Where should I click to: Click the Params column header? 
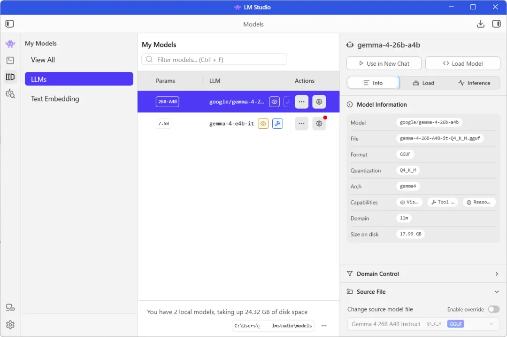pos(165,81)
